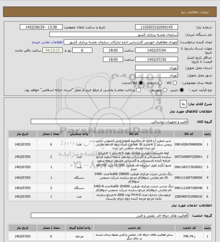Screen dimensions: 220x242
Task: Click the کد خدمت column header
Action: point(189,228)
